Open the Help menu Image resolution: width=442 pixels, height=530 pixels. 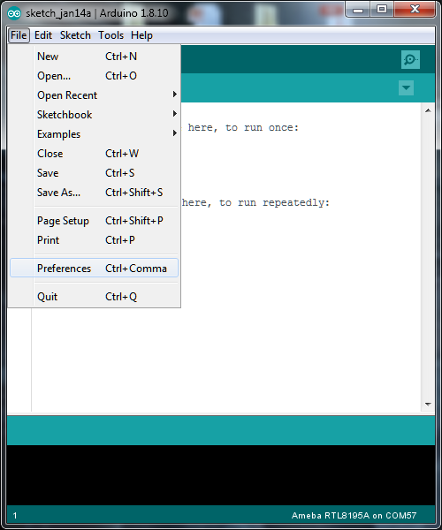click(141, 35)
